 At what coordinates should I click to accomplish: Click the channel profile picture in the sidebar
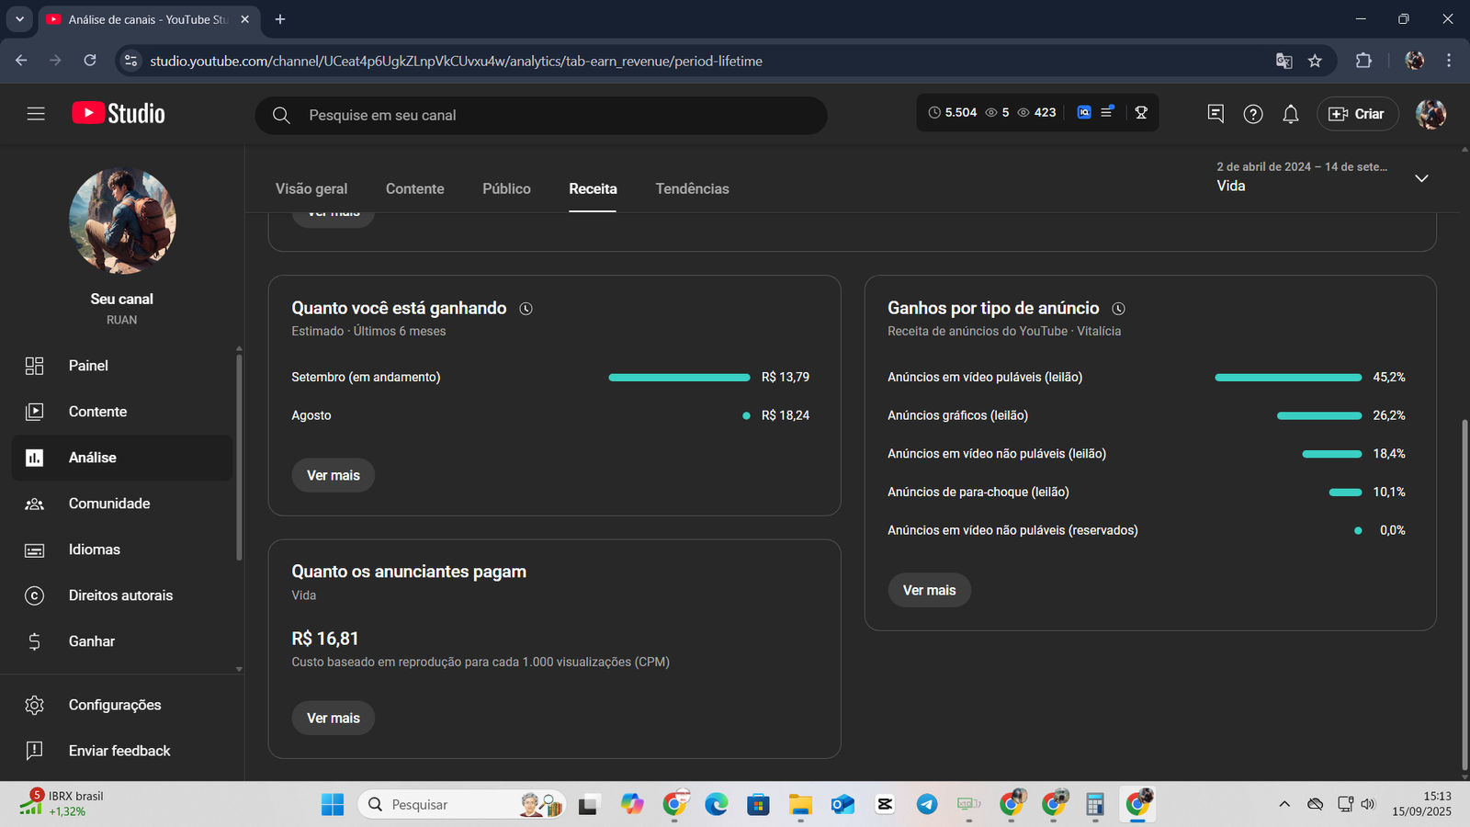point(122,221)
